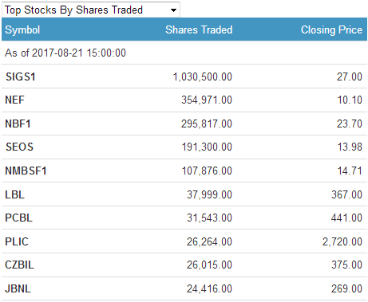Select the Closing Price column header
This screenshot has width=368, height=302.
pyautogui.click(x=331, y=29)
